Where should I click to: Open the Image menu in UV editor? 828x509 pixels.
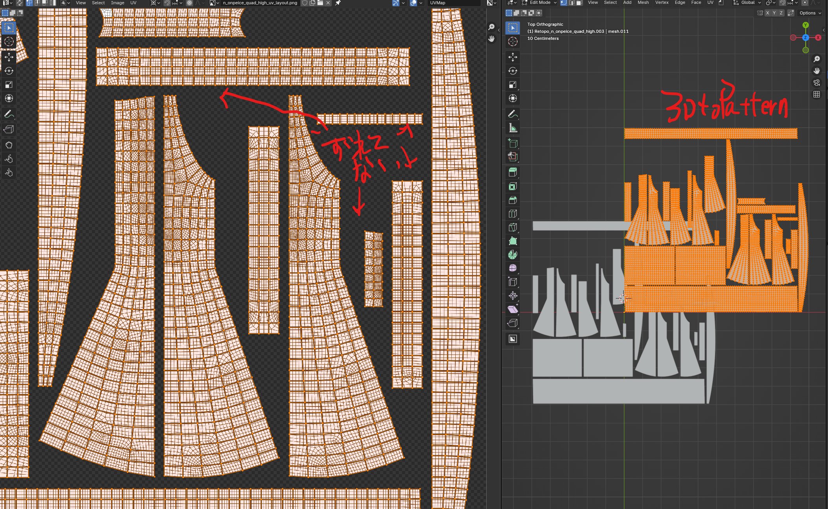coord(117,3)
